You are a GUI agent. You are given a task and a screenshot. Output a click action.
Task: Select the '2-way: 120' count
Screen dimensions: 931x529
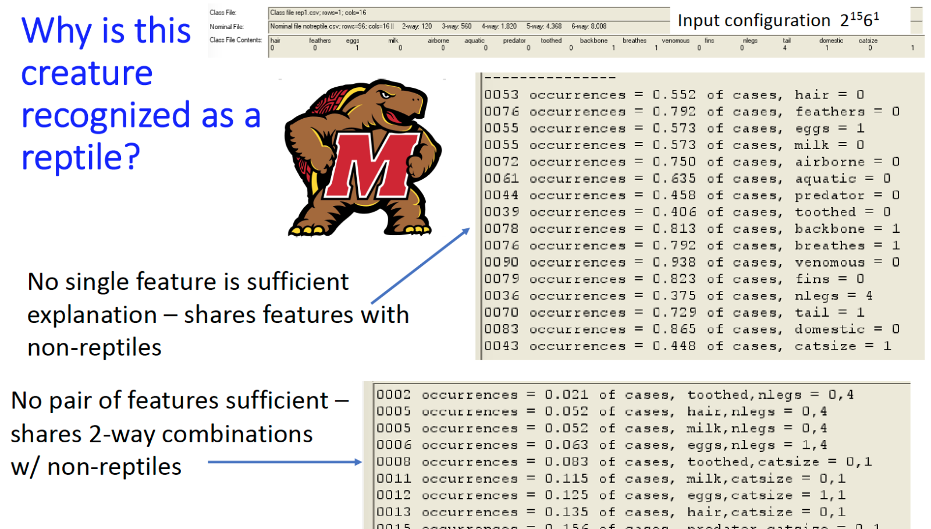pyautogui.click(x=417, y=26)
